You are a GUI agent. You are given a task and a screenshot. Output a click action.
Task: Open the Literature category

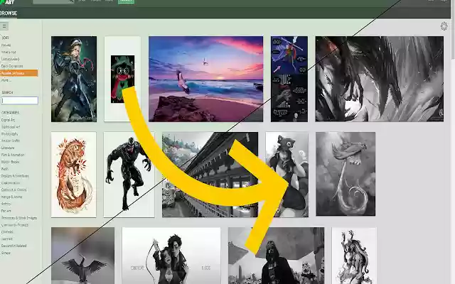[8, 148]
